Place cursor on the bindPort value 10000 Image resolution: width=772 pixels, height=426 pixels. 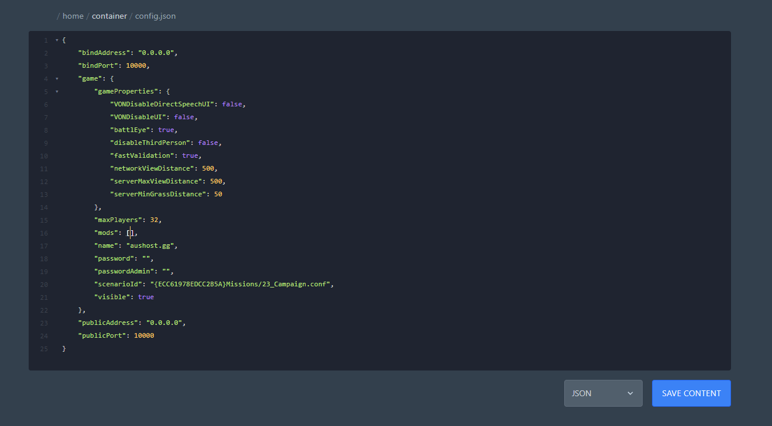(138, 65)
